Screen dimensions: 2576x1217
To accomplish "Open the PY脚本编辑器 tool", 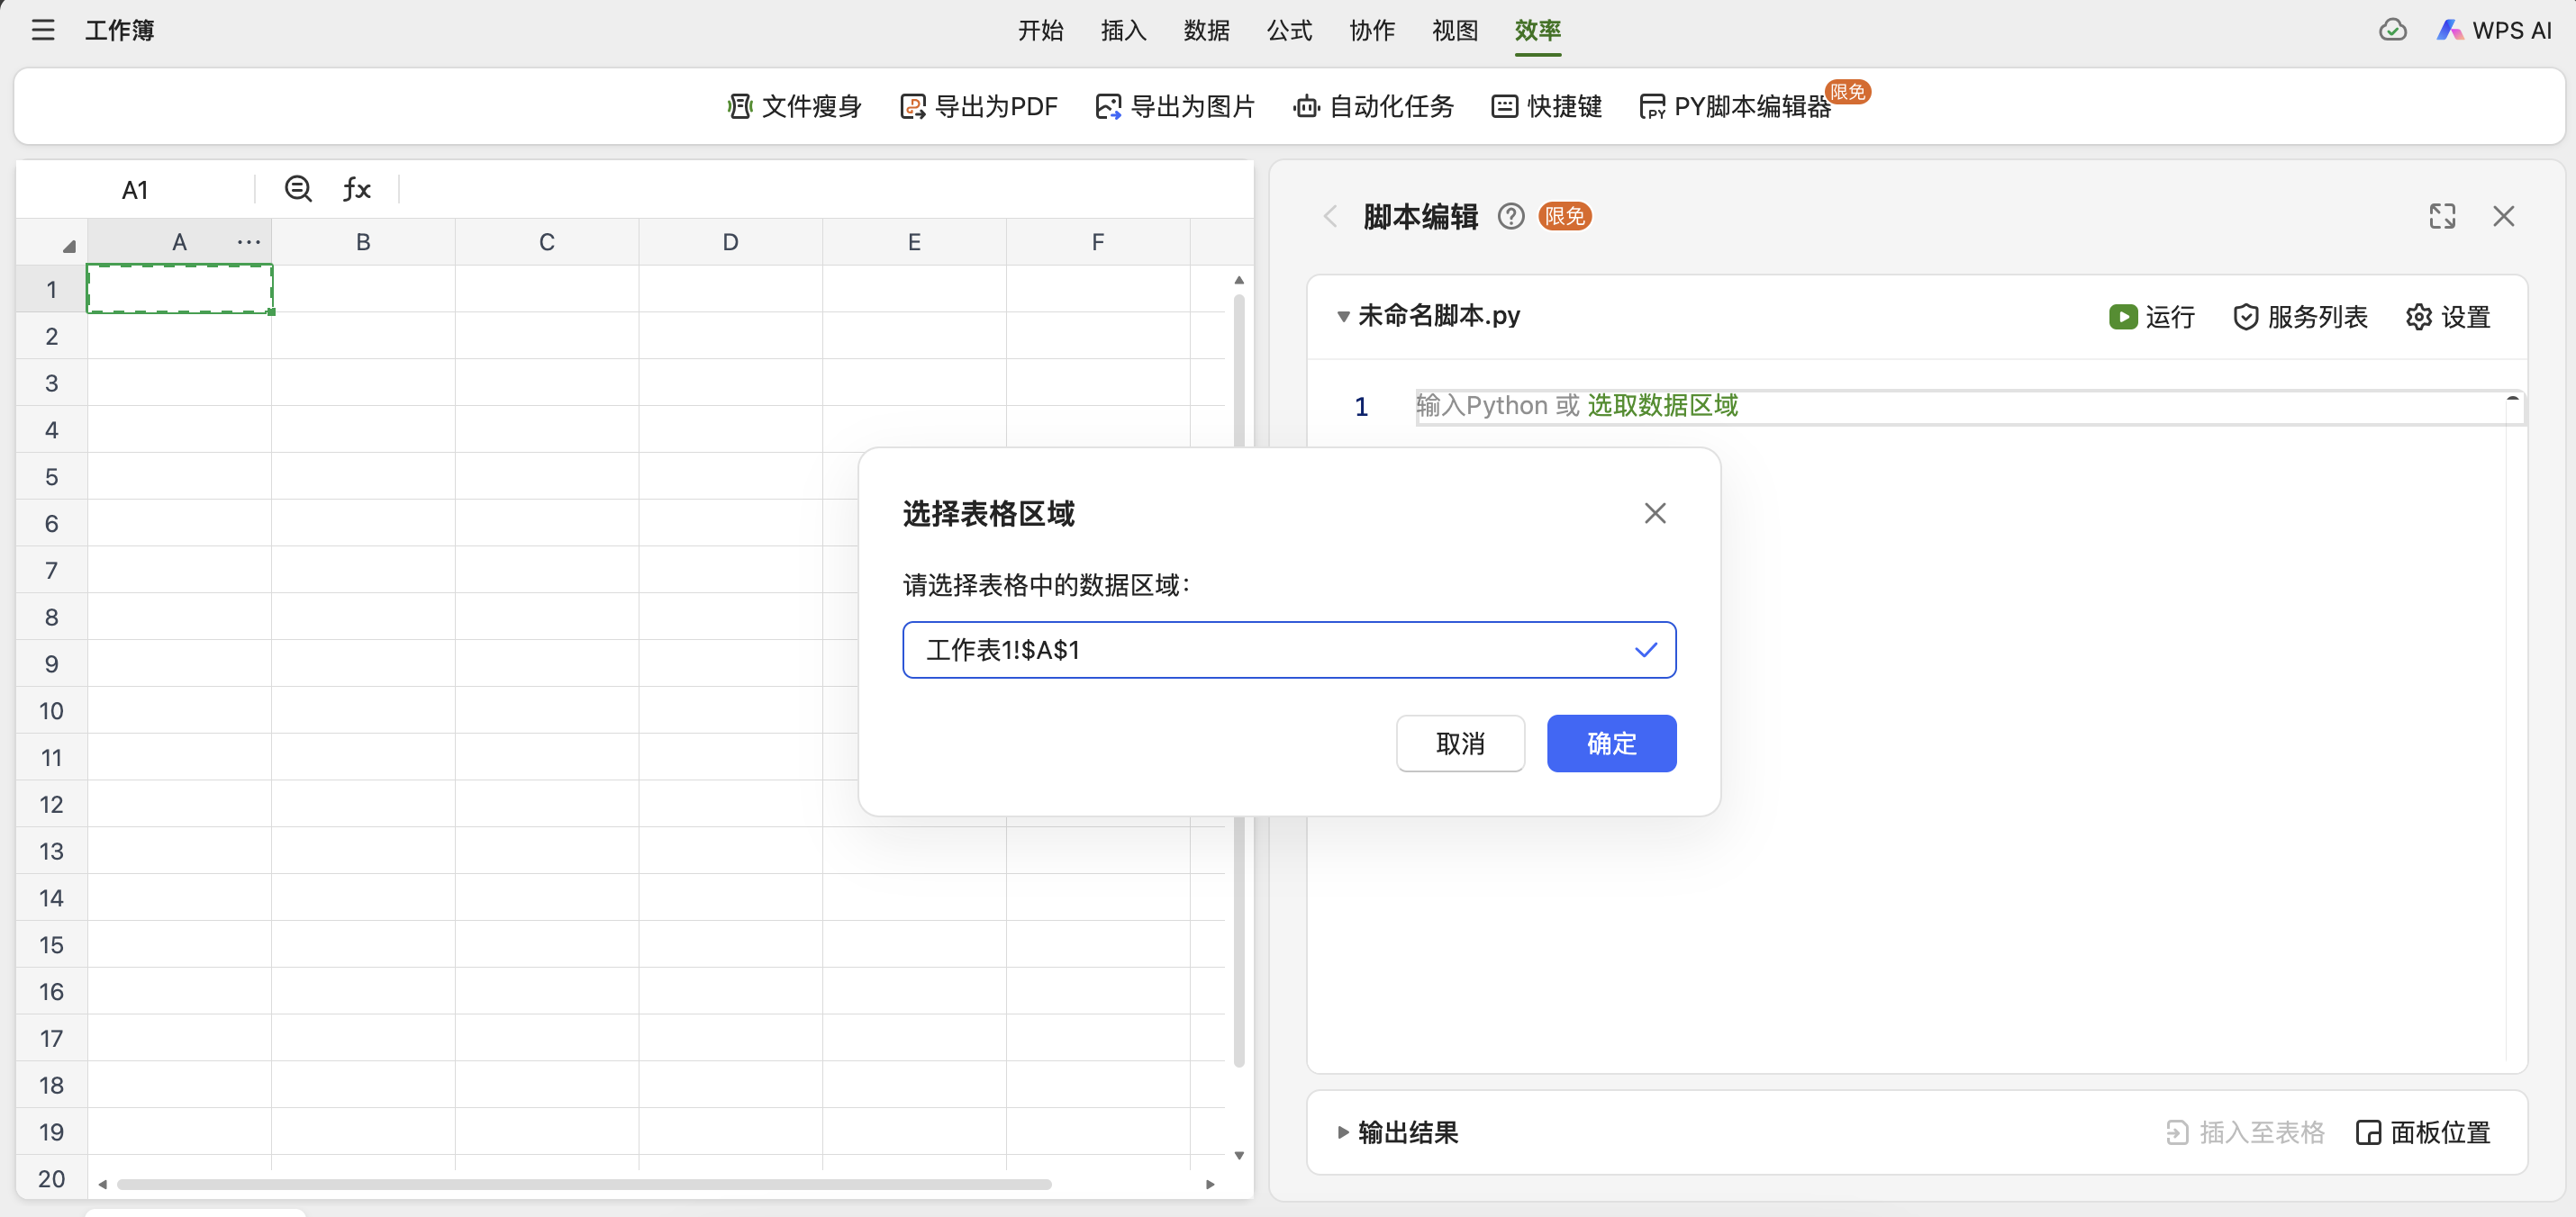I will (x=1736, y=106).
